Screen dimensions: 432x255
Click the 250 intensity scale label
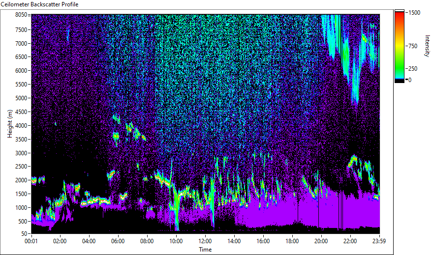point(413,69)
